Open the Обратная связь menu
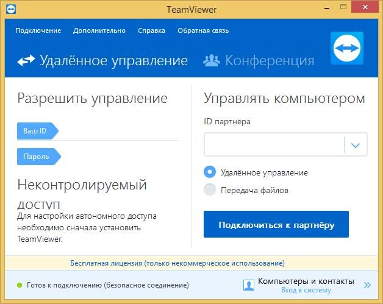 203,30
